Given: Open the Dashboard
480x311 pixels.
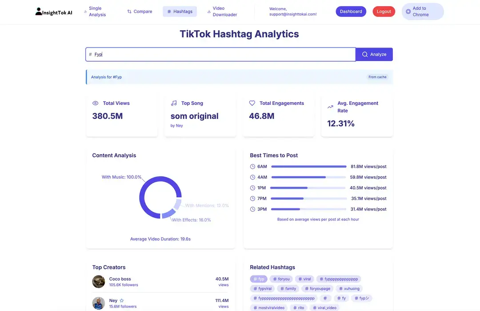Looking at the screenshot, I should click(351, 11).
